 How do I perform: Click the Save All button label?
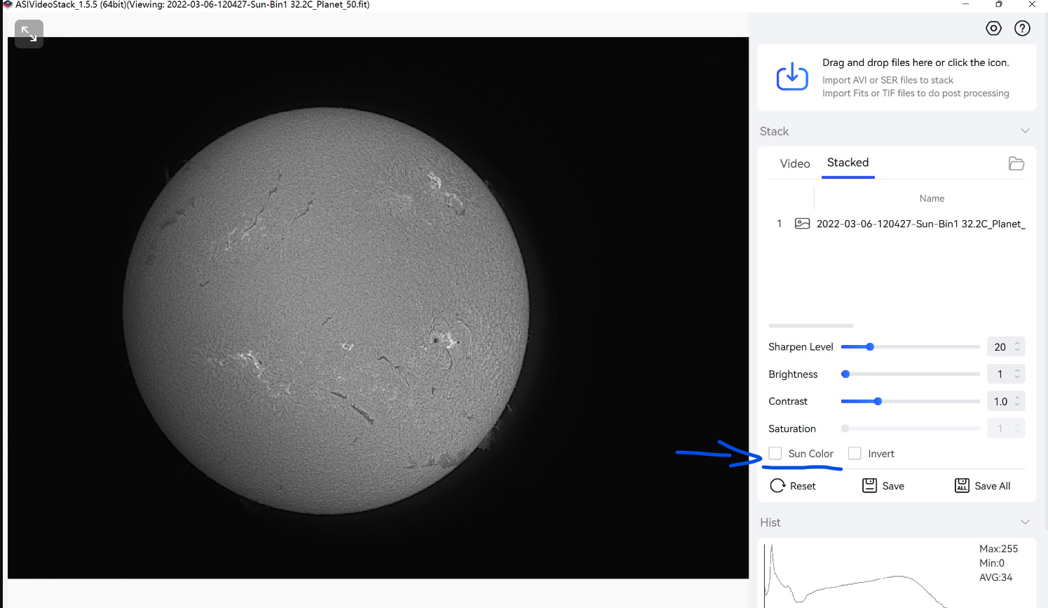click(x=992, y=486)
